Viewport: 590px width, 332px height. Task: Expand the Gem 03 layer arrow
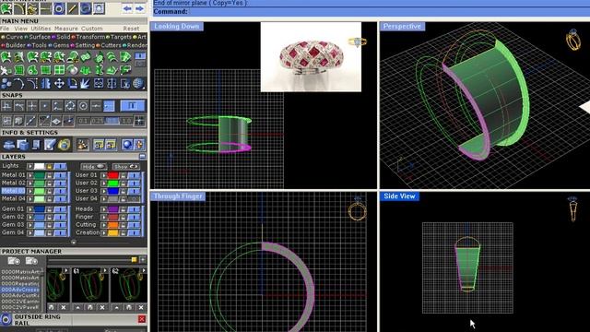pos(30,225)
